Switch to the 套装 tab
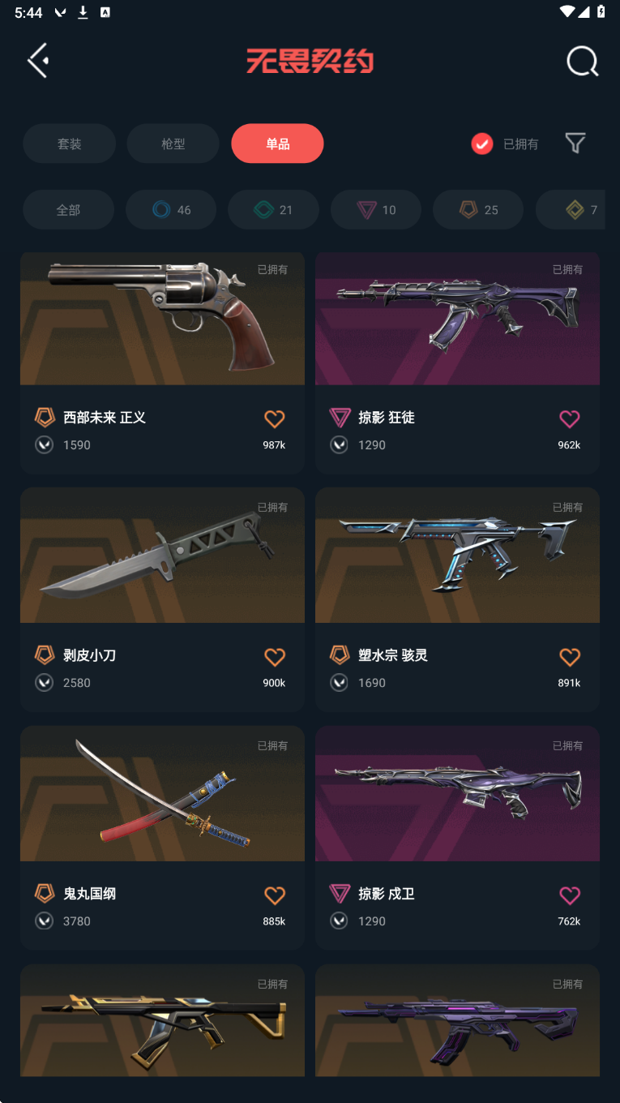Screen dimensions: 620x1103 [x=69, y=144]
